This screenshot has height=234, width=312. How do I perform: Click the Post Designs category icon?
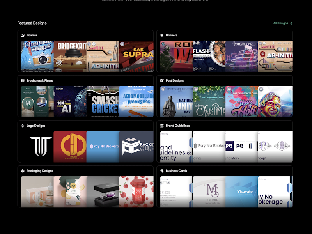coord(162,81)
